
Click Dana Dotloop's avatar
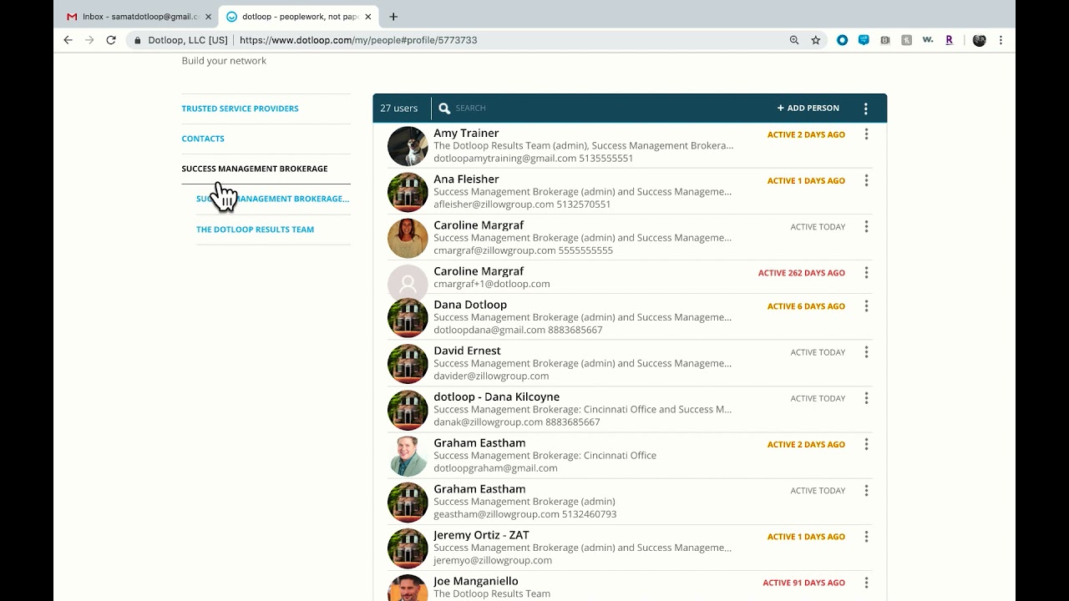(408, 317)
